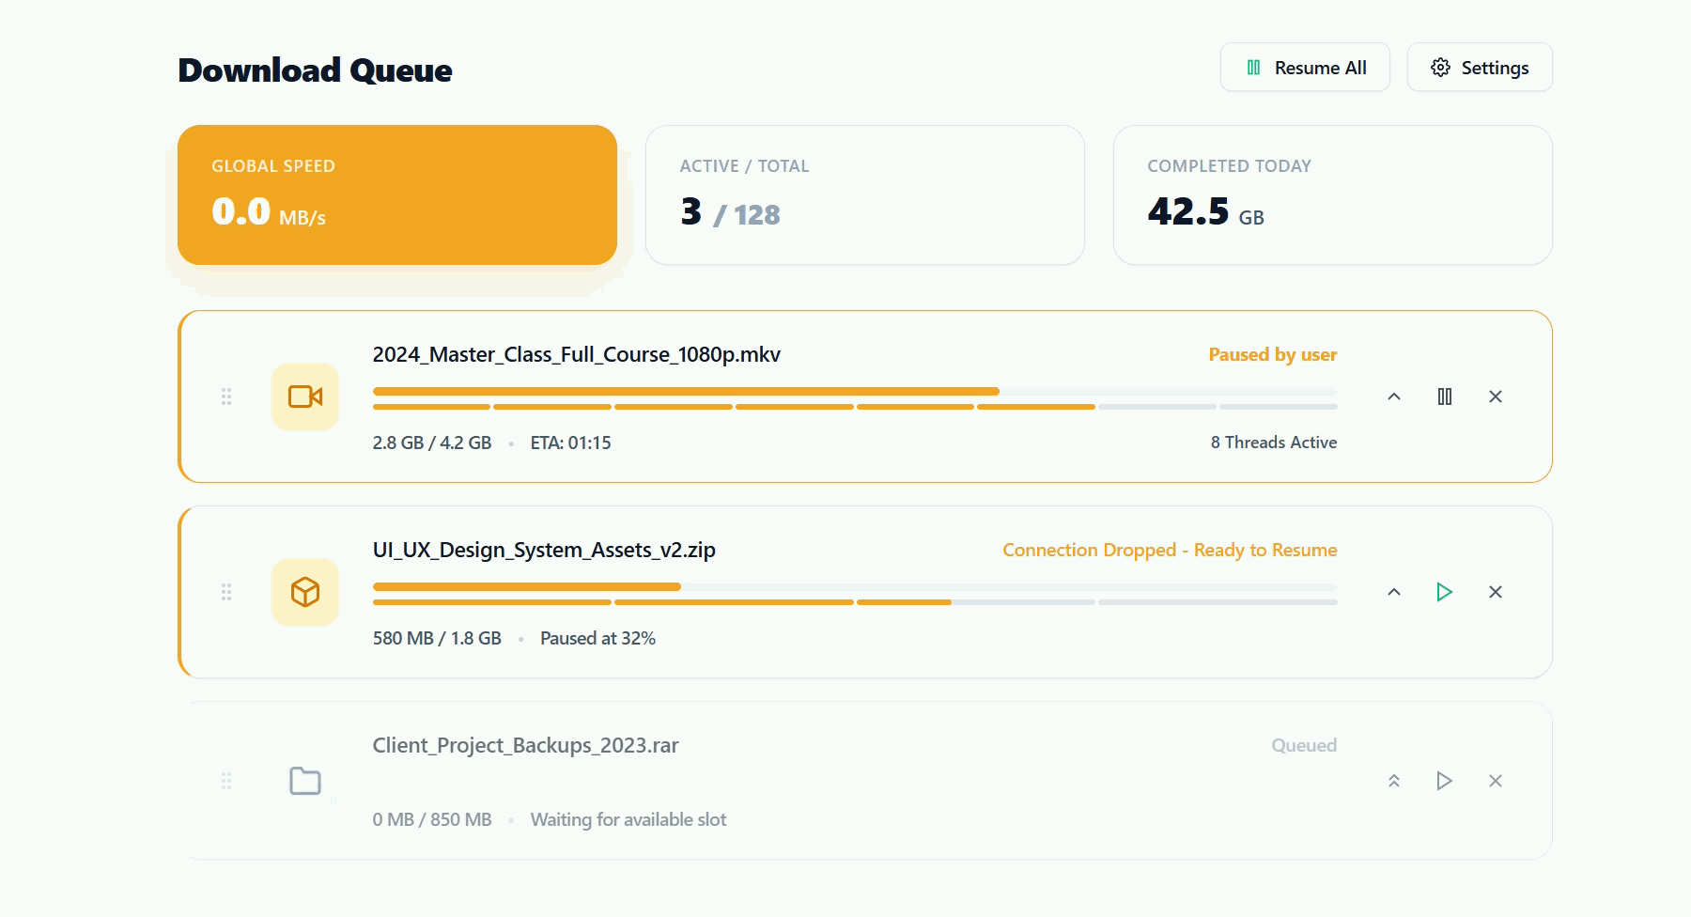
Task: Delete the Client_Project_Backups rar queue item
Action: (x=1495, y=781)
